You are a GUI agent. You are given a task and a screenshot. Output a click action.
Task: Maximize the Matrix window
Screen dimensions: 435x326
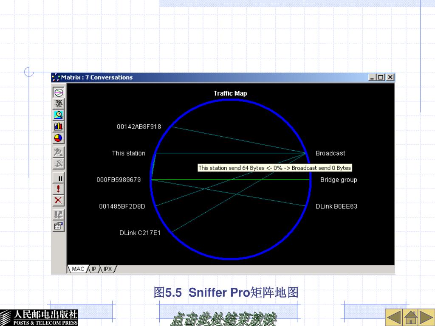tap(381, 77)
